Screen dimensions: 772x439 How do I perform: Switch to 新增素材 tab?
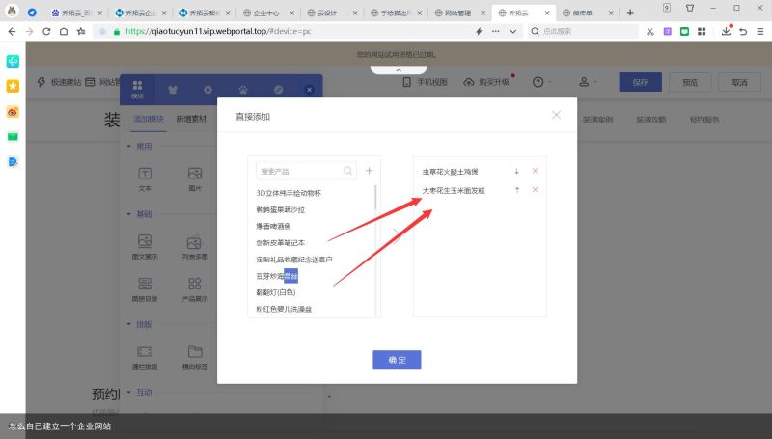tap(191, 119)
